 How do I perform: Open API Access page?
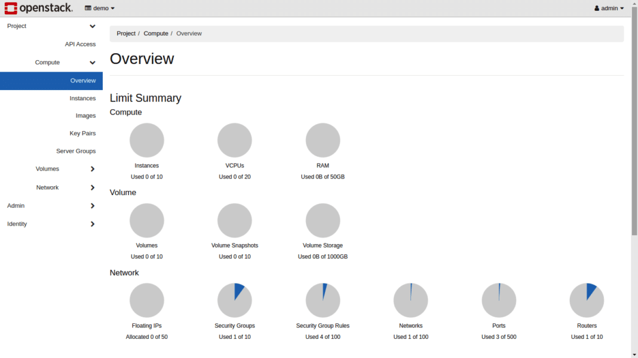tap(80, 44)
